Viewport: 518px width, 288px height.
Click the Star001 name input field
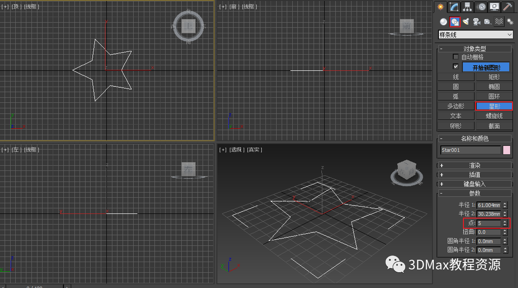[470, 150]
